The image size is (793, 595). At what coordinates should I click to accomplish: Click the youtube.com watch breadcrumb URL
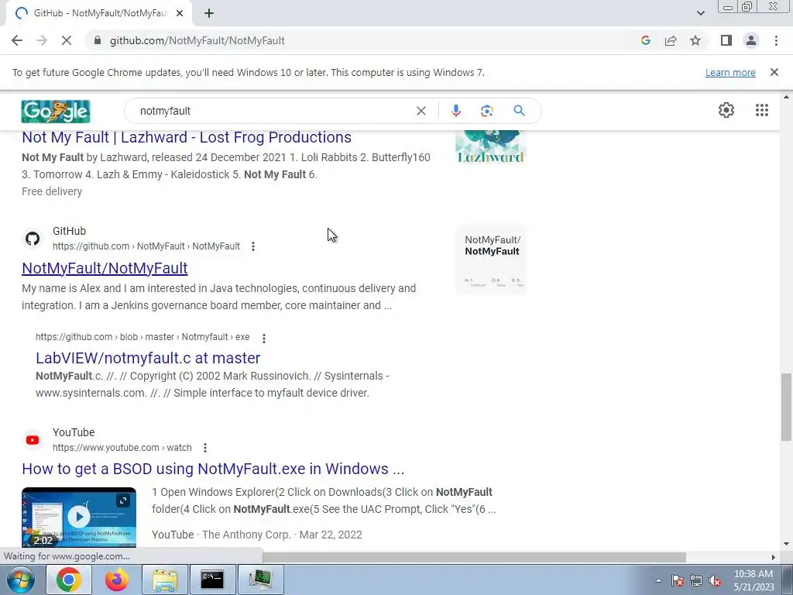122,448
